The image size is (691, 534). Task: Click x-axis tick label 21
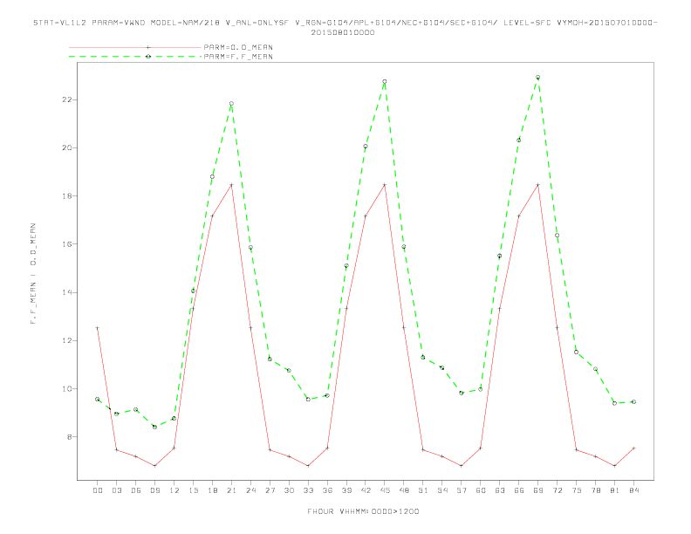[231, 490]
